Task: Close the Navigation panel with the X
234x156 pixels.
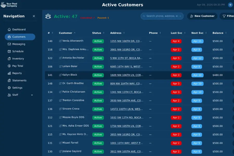Action: click(x=34, y=16)
